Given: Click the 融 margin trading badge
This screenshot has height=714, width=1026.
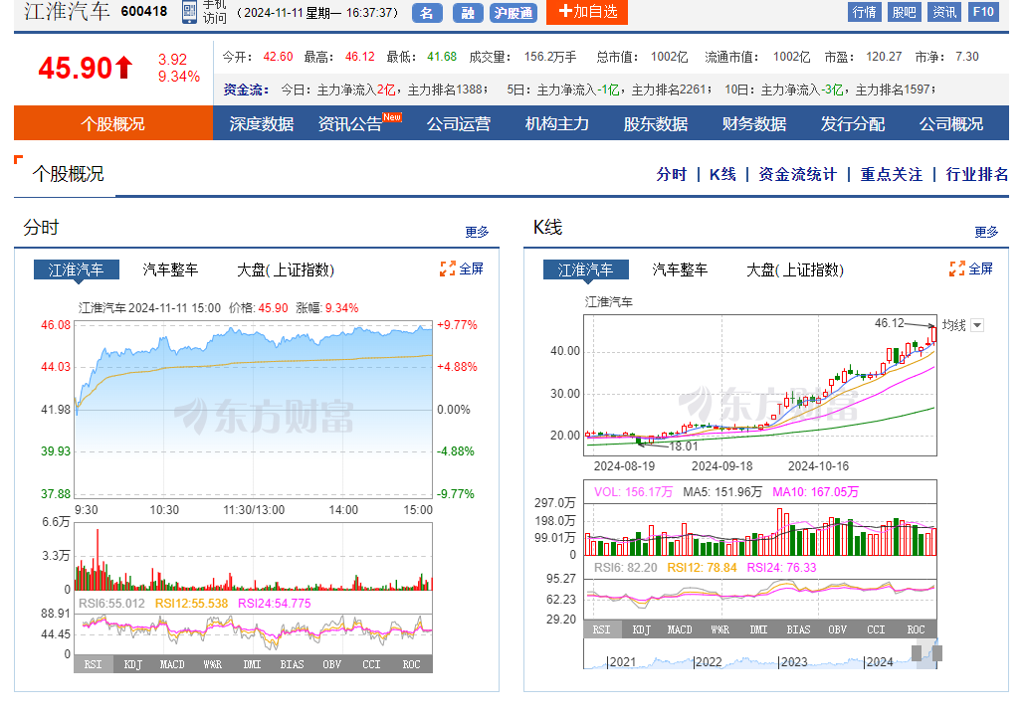Looking at the screenshot, I should click(468, 12).
